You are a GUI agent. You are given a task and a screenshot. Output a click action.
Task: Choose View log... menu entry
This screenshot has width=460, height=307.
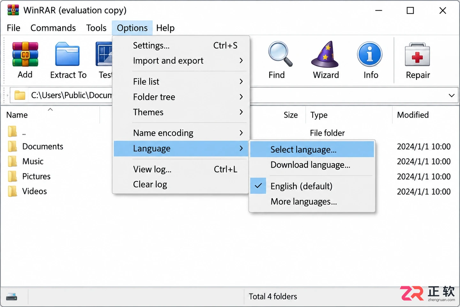coord(181,169)
